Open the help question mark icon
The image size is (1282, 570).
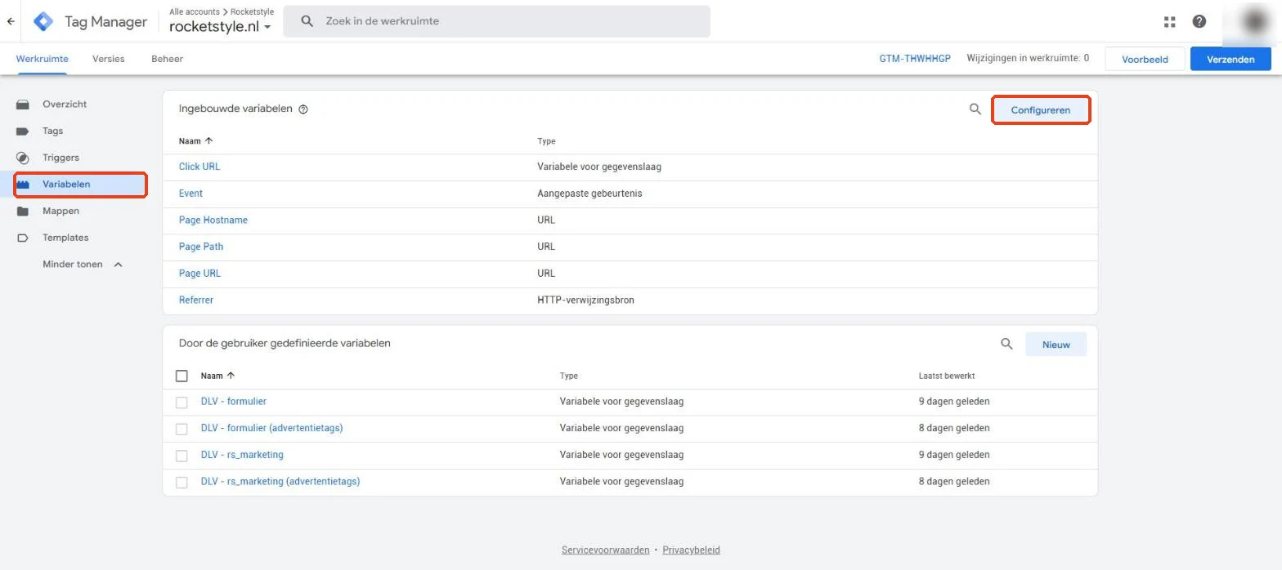tap(1199, 22)
